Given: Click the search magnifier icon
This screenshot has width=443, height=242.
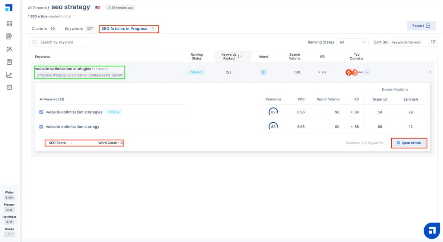Looking at the screenshot, I should (x=34, y=42).
